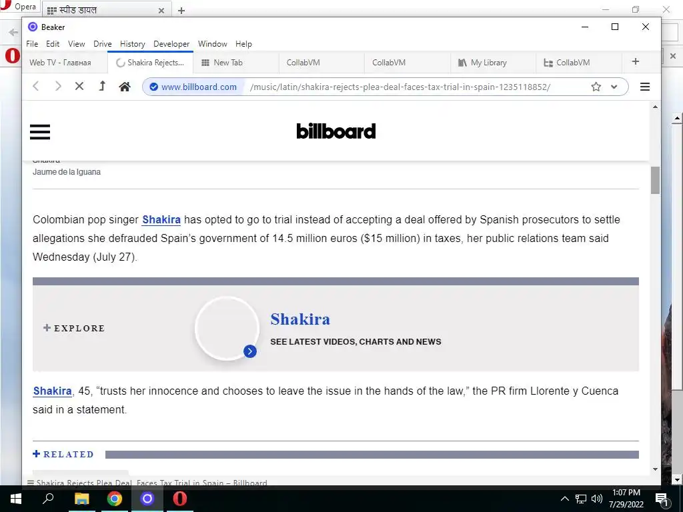
Task: Open the volume tray icon
Action: [597, 499]
